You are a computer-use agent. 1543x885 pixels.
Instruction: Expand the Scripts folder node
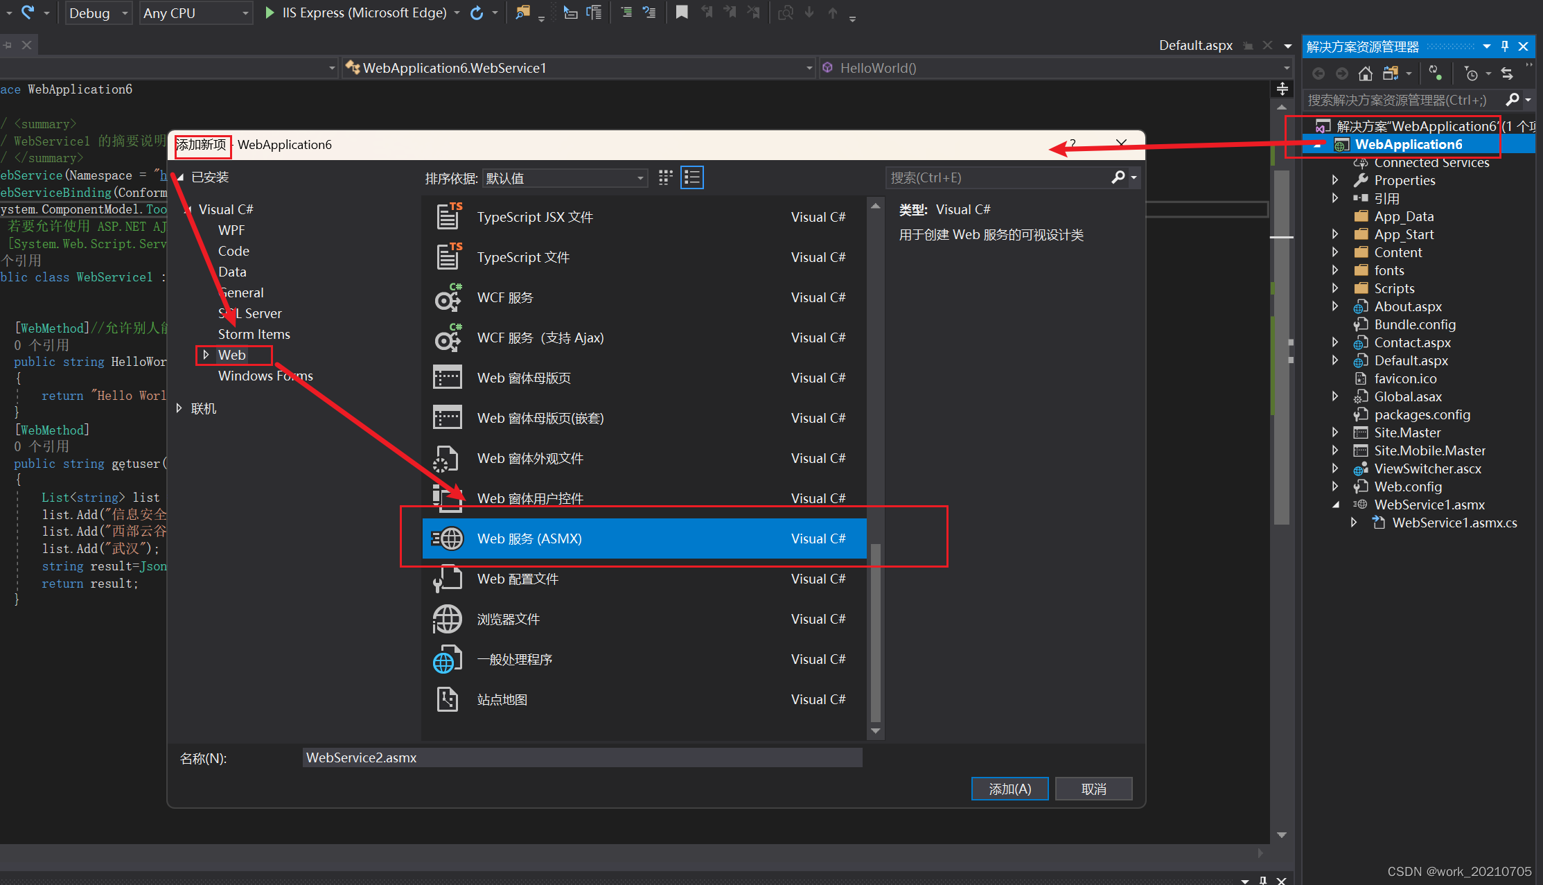tap(1335, 288)
